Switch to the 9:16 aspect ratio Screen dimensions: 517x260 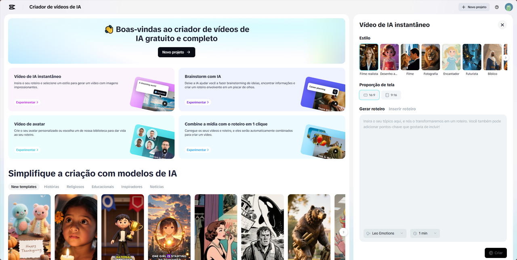390,95
